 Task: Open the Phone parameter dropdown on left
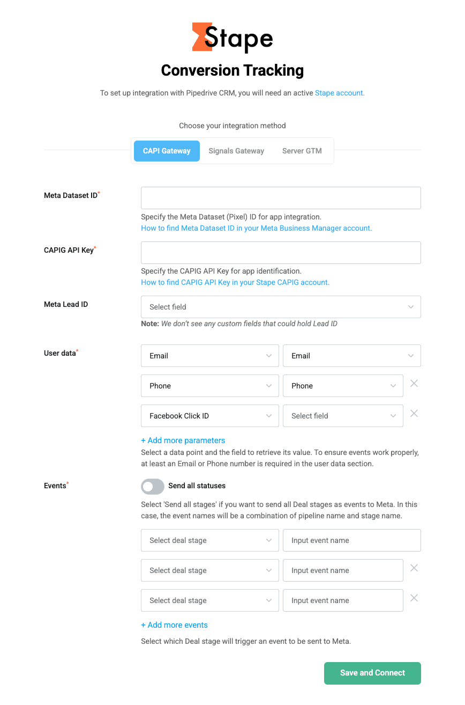click(x=210, y=386)
